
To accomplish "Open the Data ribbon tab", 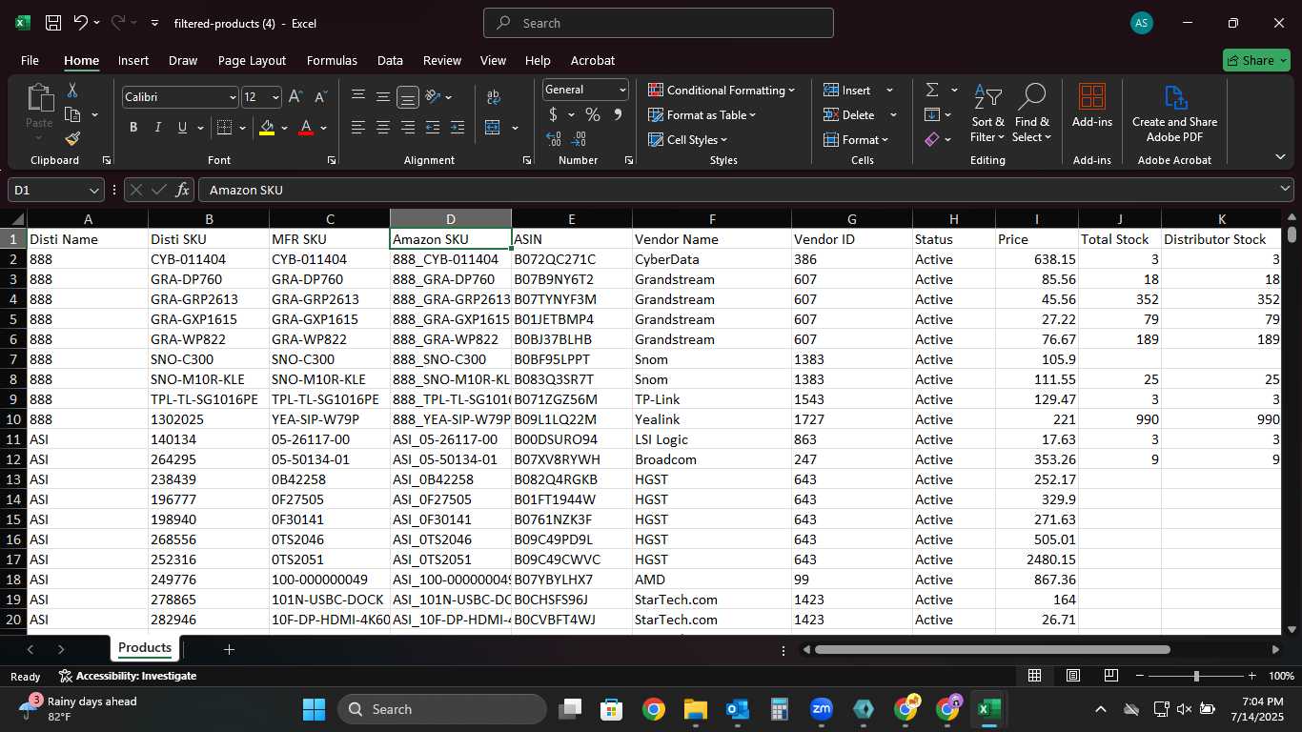I will pos(390,60).
